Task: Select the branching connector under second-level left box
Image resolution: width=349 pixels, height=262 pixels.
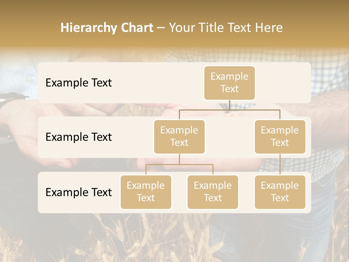Action: tap(179, 164)
